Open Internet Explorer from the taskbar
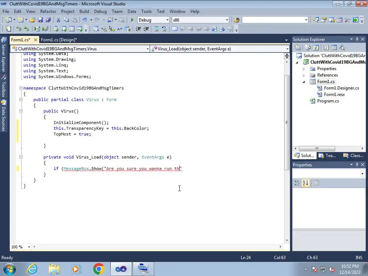 click(32, 269)
